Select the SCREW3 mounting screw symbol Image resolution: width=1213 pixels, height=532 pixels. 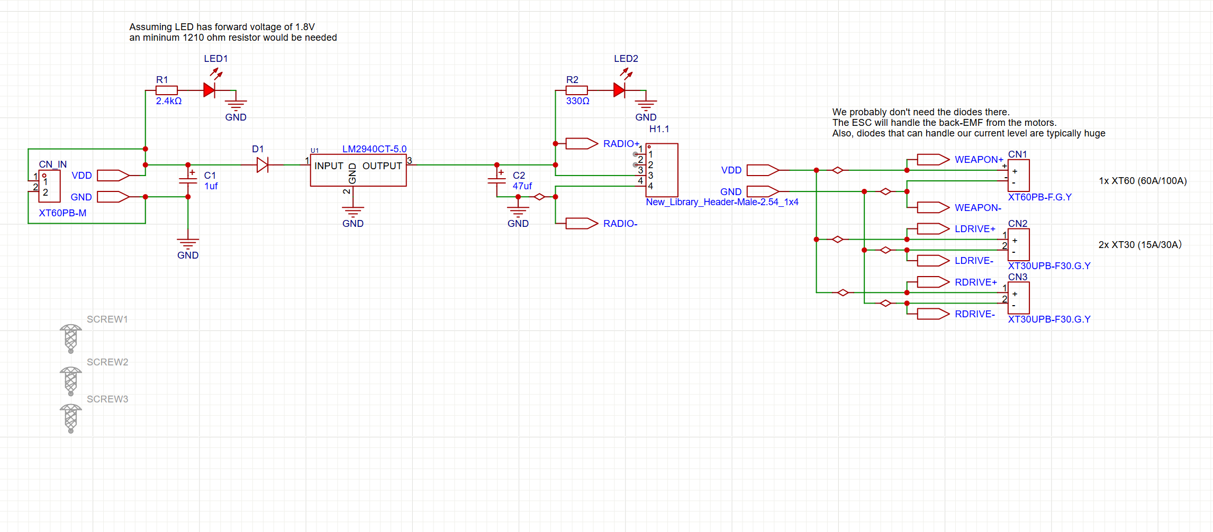(70, 418)
